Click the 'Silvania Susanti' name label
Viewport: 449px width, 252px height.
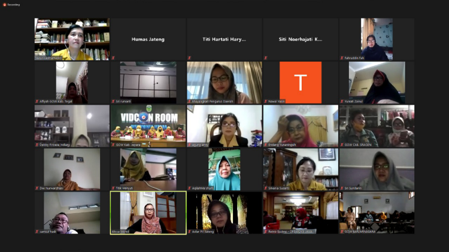click(x=278, y=188)
